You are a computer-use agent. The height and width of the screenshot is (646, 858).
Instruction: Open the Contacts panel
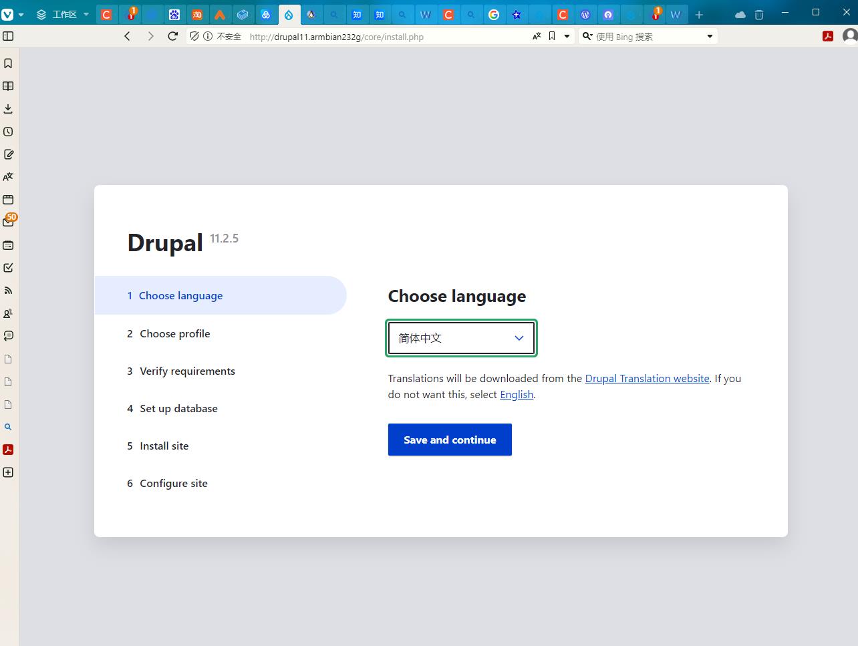[8, 313]
